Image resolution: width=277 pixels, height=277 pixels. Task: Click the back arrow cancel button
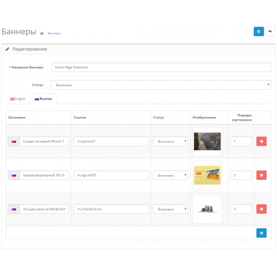[x=270, y=32]
